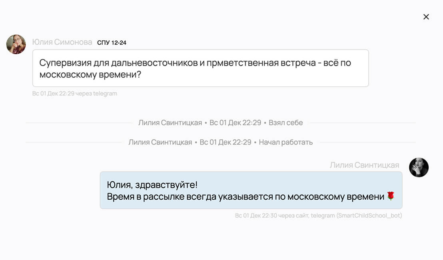
Task: Click operator name Лилия Свинтицкая above the reply
Action: pyautogui.click(x=365, y=165)
